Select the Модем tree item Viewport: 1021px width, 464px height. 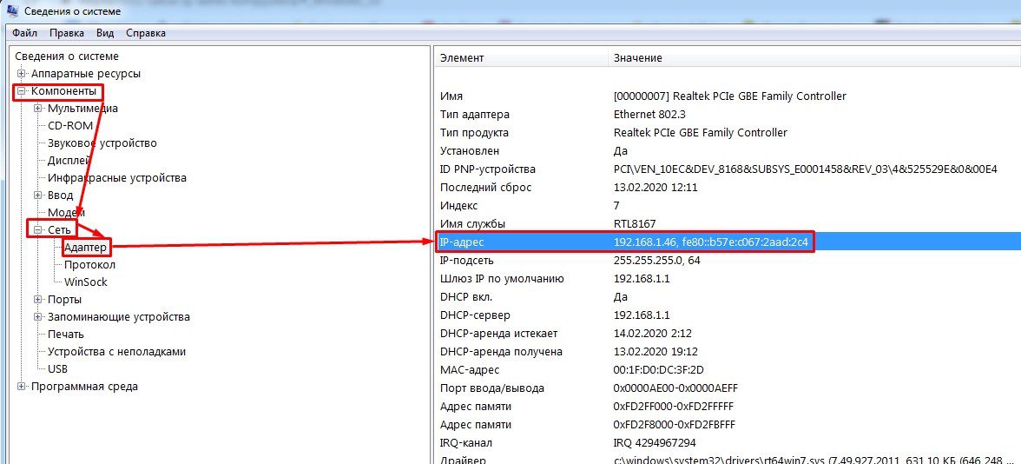[66, 212]
